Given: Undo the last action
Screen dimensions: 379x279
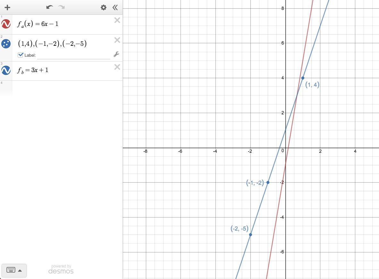Looking at the screenshot, I should (x=50, y=7).
